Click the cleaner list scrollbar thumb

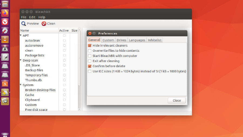[x=79, y=58]
